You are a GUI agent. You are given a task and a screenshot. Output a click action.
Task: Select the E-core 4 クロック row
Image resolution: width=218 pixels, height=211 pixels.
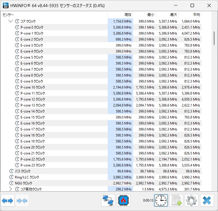pyautogui.click(x=108, y=51)
